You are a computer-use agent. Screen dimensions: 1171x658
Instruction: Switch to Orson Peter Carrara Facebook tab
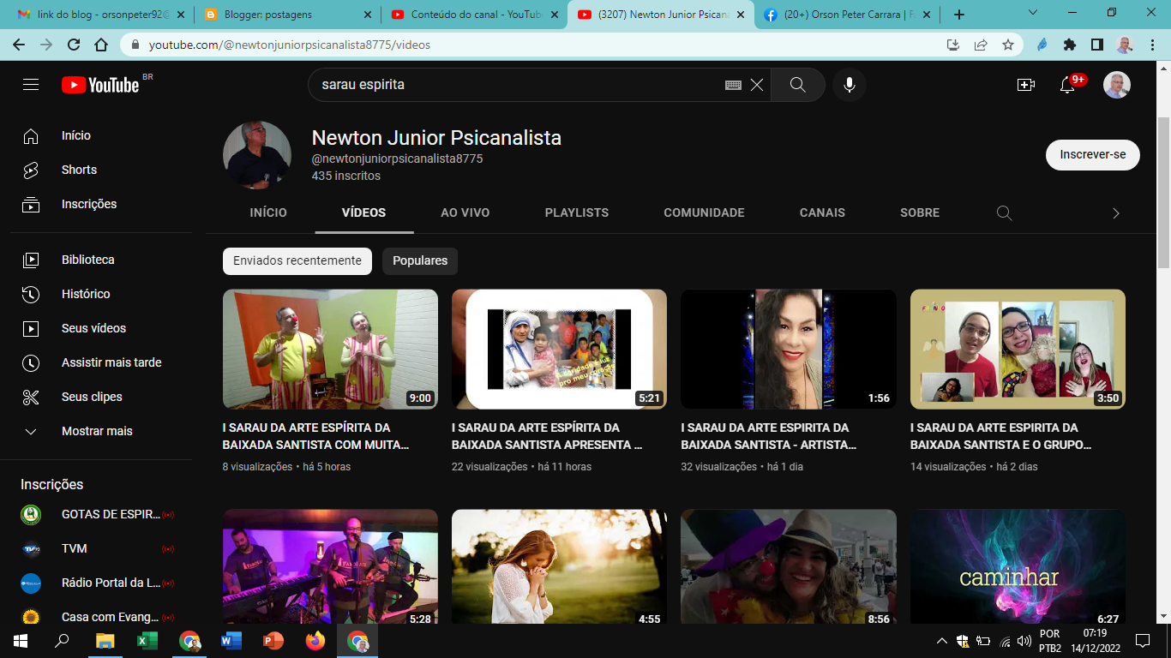click(x=847, y=15)
